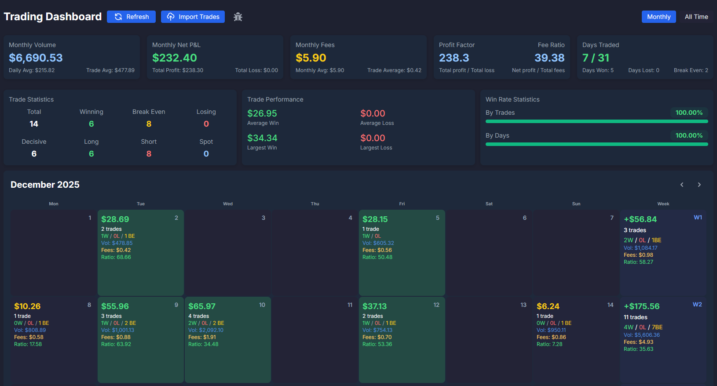The width and height of the screenshot is (717, 386).
Task: Go to next month chevron
Action: coord(699,185)
